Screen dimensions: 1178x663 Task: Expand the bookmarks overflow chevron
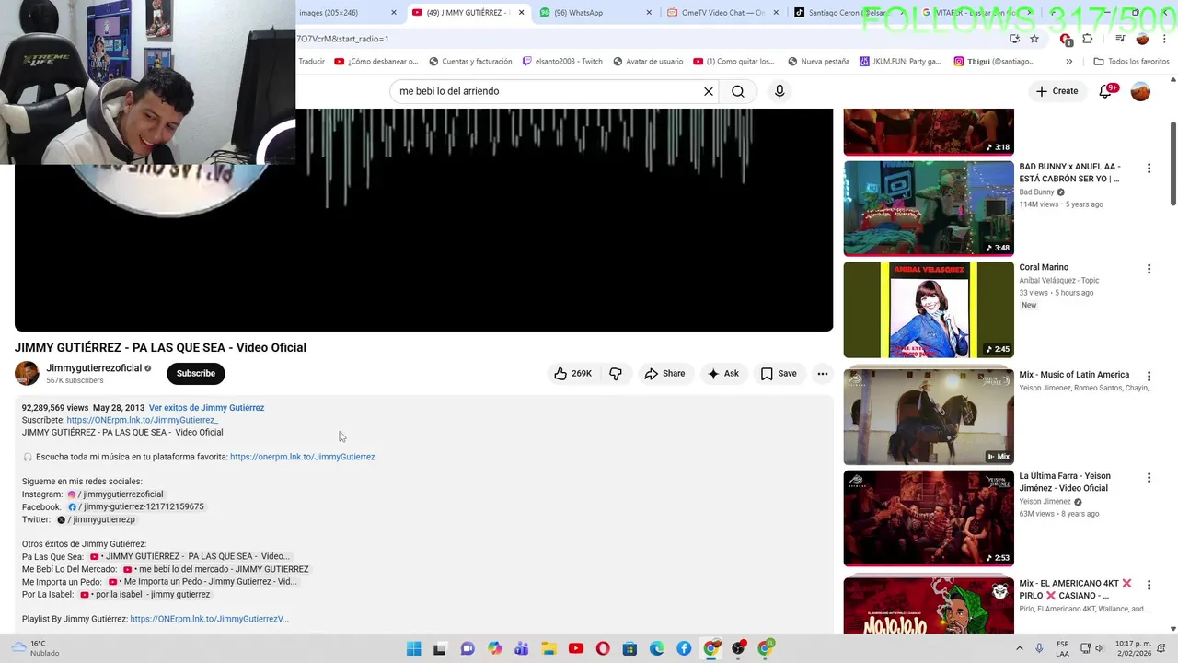click(x=1068, y=62)
